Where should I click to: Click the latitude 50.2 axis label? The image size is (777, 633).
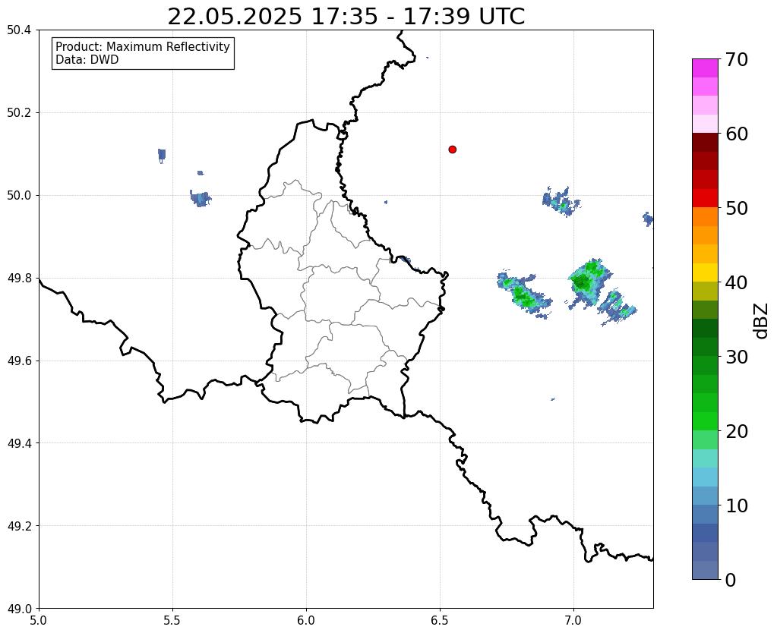(x=19, y=112)
